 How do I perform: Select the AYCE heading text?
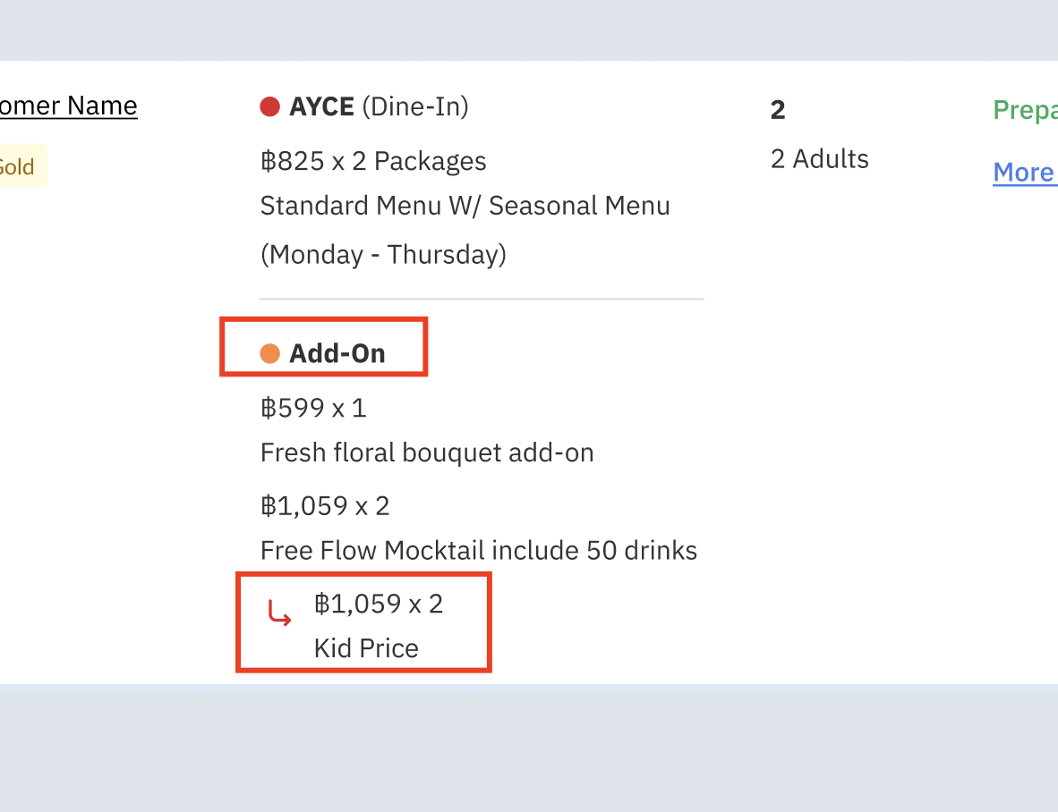[x=321, y=107]
